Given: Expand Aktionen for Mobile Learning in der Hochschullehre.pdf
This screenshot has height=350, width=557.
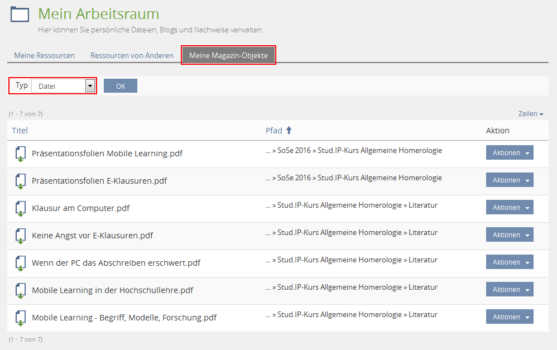Looking at the screenshot, I should click(510, 290).
